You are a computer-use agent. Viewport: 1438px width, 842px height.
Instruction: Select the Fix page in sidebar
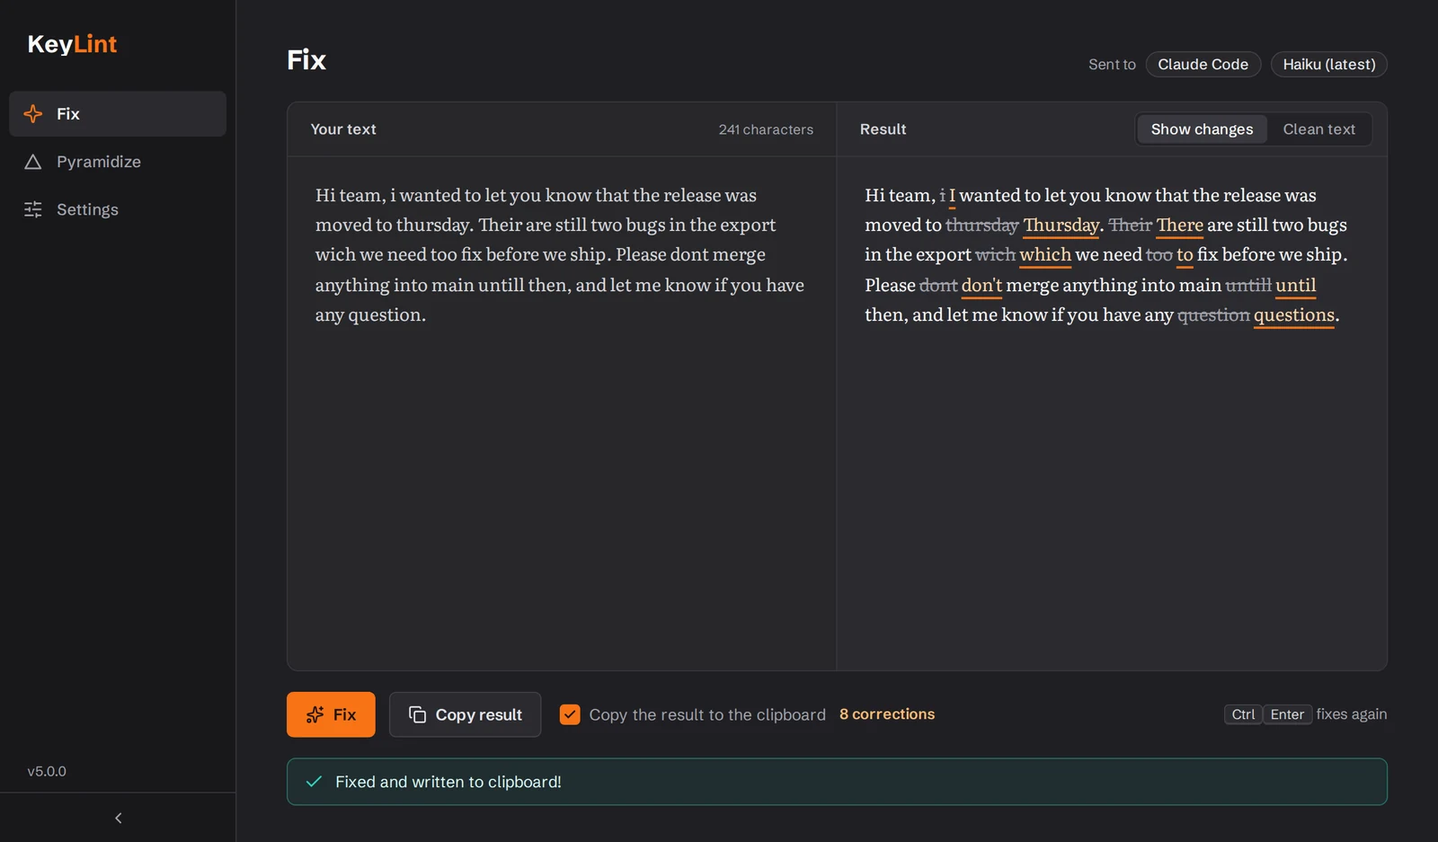118,114
